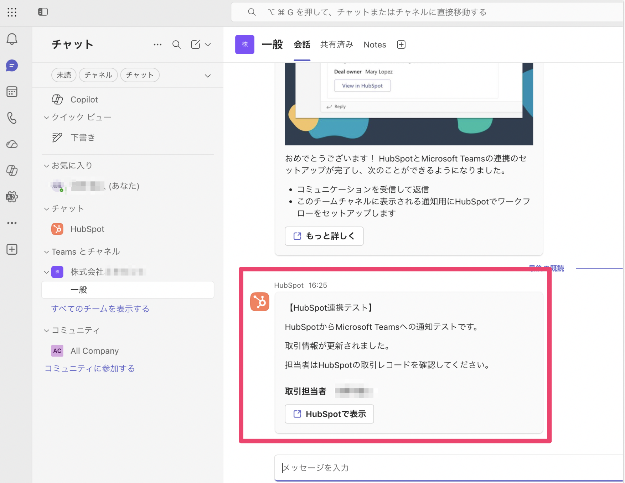Click the View in HubSpot button in image

(362, 86)
